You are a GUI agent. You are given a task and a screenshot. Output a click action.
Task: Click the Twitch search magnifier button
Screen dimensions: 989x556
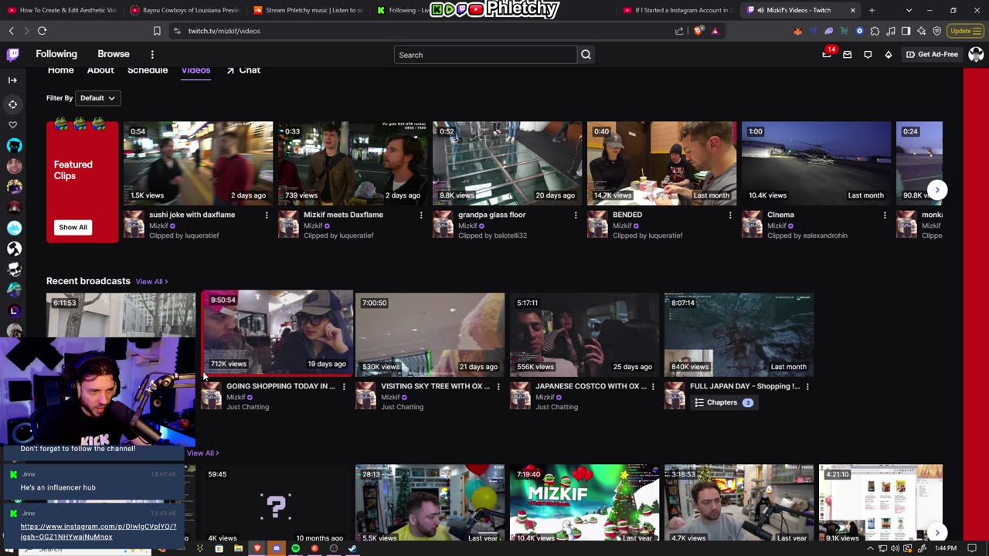point(586,55)
